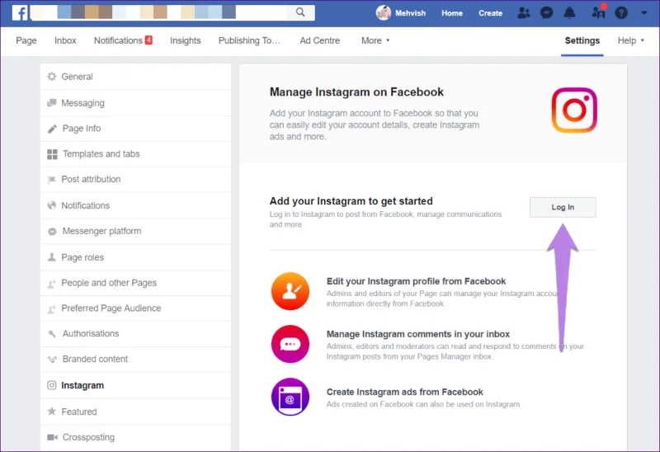Go to the Page tab

point(26,40)
